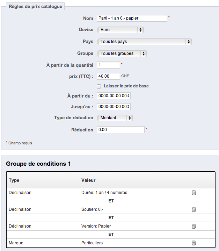
Task: Click the Laisser le prix de base label
Action: click(126, 86)
